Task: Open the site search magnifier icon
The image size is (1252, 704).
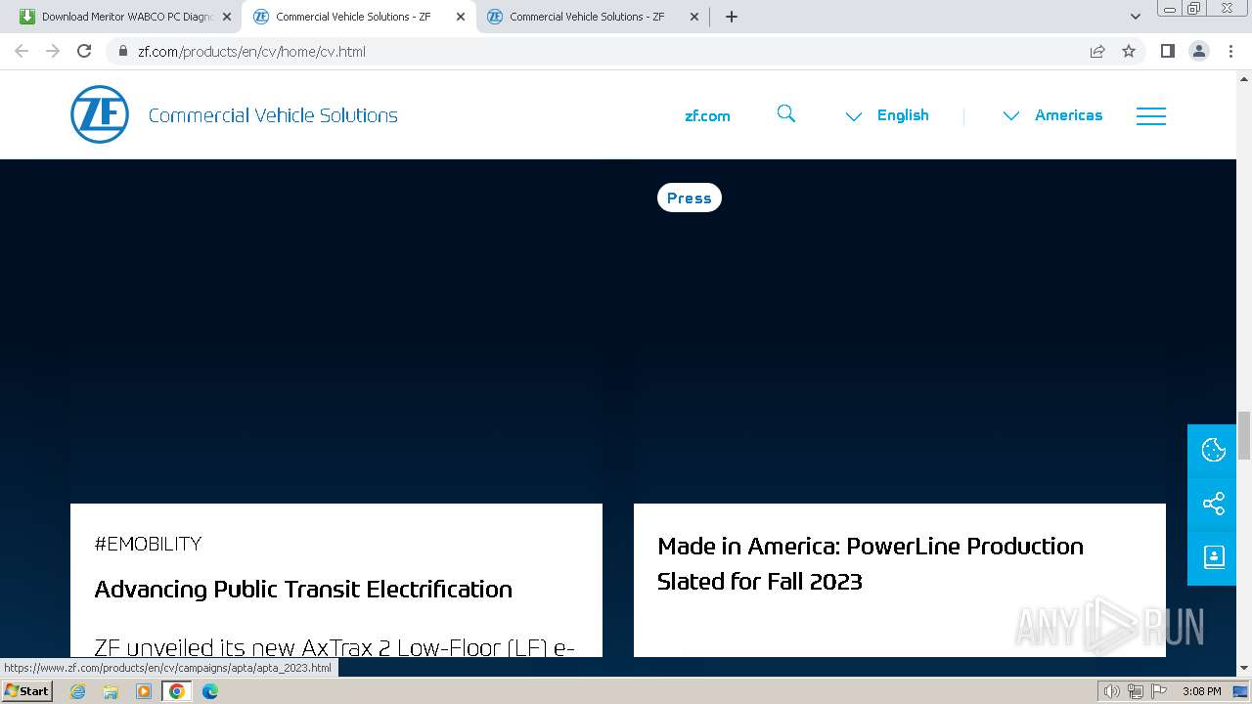Action: [x=786, y=114]
